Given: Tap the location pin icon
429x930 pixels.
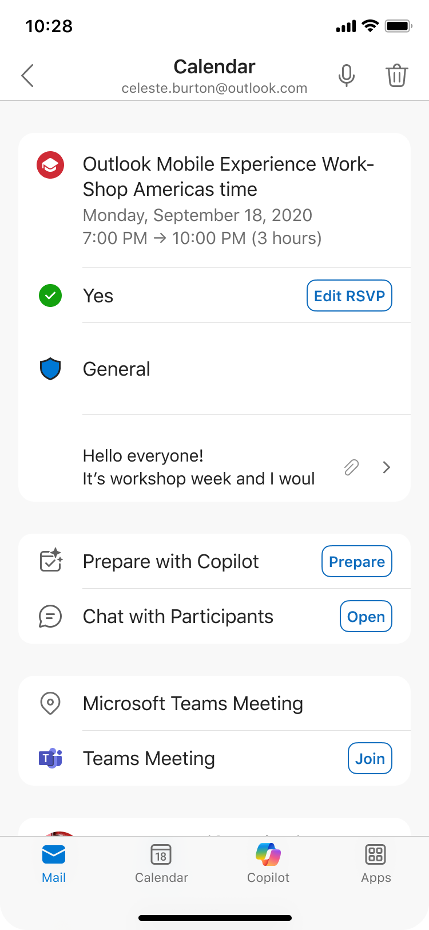Looking at the screenshot, I should 50,703.
